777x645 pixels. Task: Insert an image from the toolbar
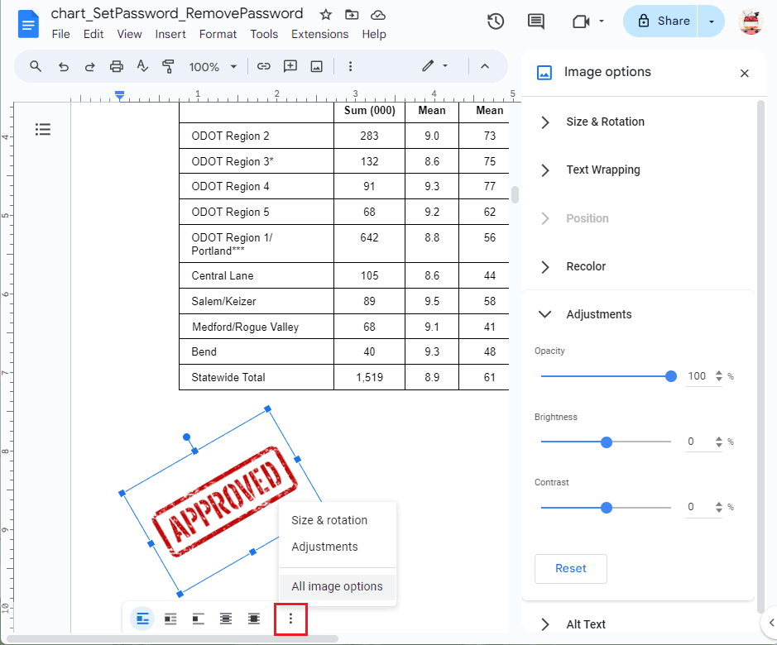click(x=316, y=65)
